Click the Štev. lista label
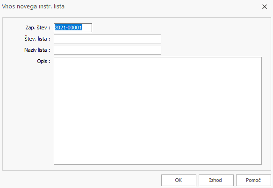Viewport: 273px width, 188px height. point(37,39)
